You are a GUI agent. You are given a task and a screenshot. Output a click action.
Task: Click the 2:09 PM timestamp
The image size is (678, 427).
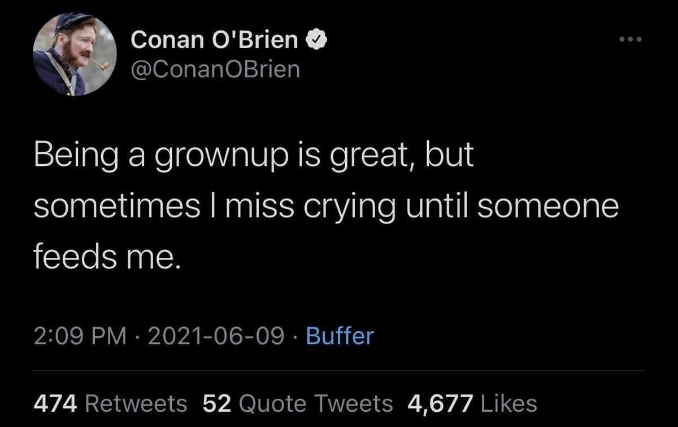pyautogui.click(x=80, y=336)
